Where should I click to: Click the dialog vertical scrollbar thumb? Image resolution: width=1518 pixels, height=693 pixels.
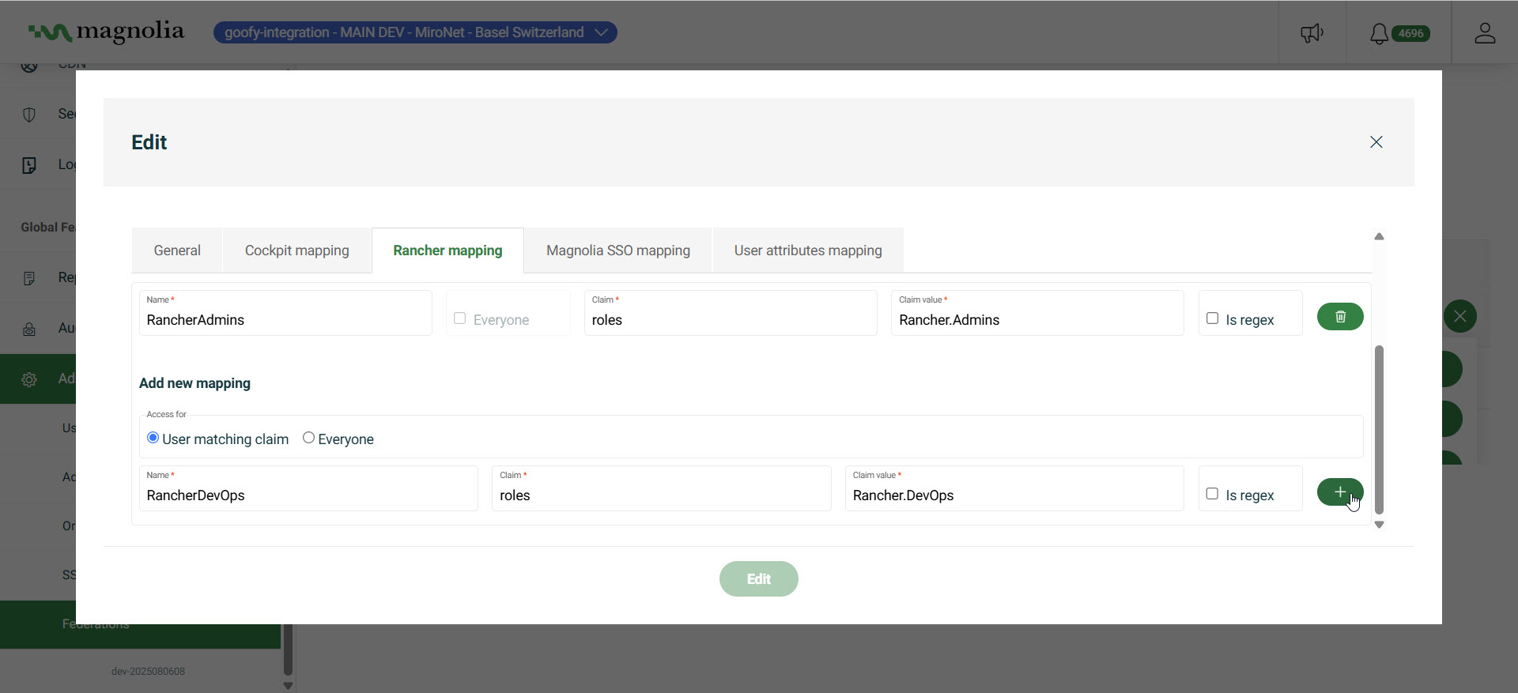pyautogui.click(x=1379, y=430)
